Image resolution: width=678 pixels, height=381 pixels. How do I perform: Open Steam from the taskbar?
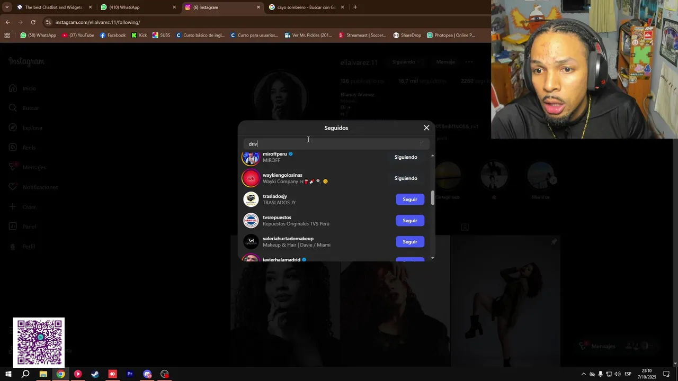point(95,374)
